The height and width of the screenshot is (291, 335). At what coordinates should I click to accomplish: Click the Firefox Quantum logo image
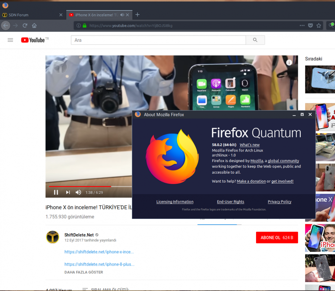[172, 156]
